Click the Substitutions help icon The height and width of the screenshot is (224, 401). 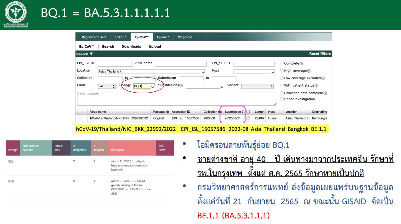181,85
